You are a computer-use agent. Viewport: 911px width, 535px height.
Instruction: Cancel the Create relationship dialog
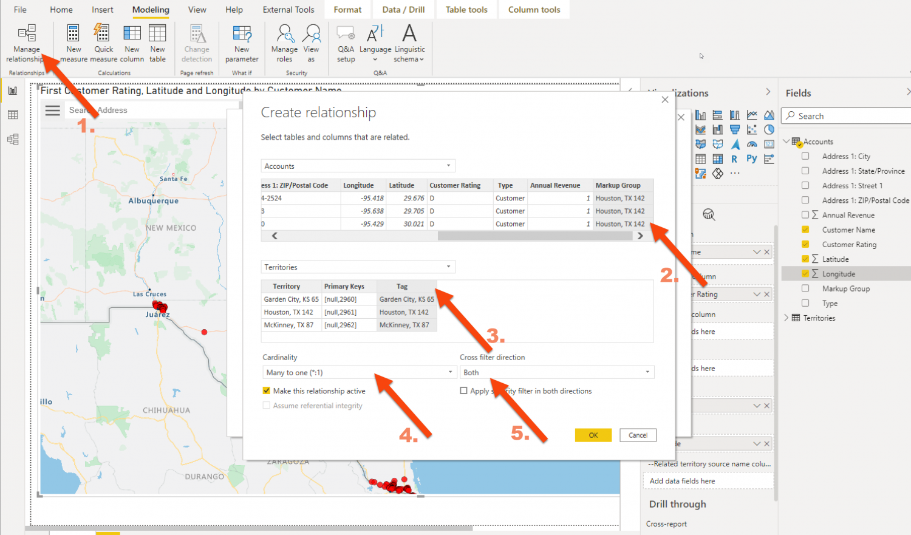click(x=638, y=435)
